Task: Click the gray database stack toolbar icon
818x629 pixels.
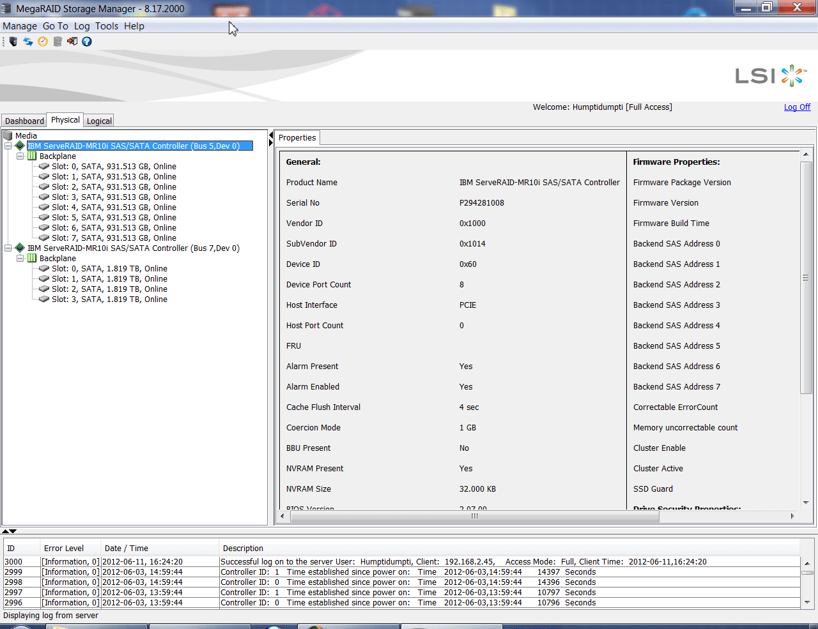Action: coord(58,42)
